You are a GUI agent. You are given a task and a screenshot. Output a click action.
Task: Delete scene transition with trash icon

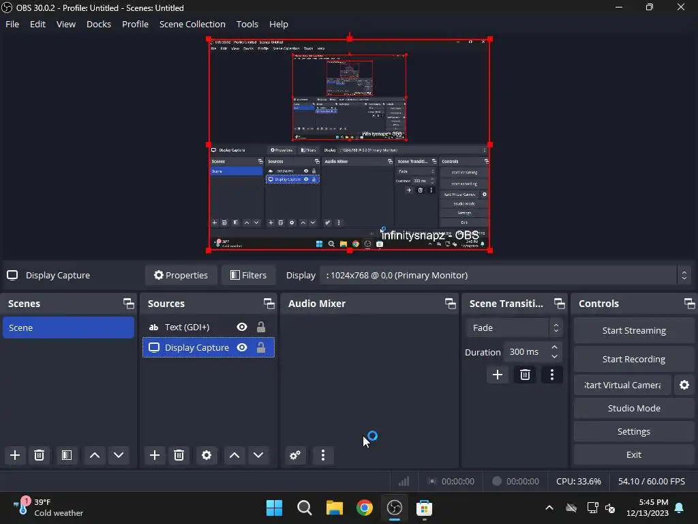coord(526,375)
